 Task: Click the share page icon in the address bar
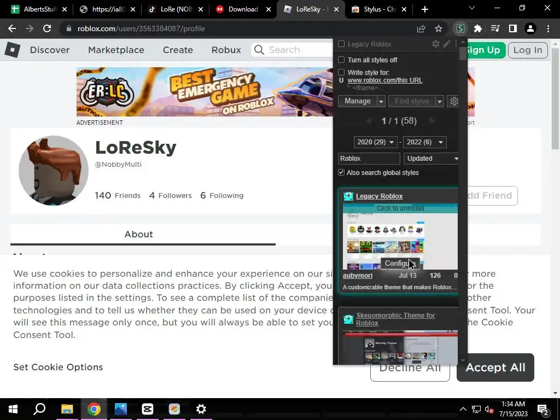[421, 28]
